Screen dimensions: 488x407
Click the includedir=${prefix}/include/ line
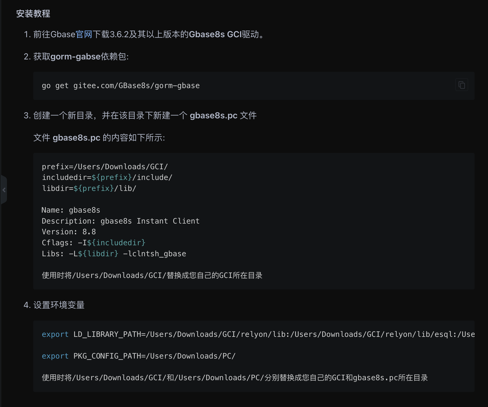point(107,178)
